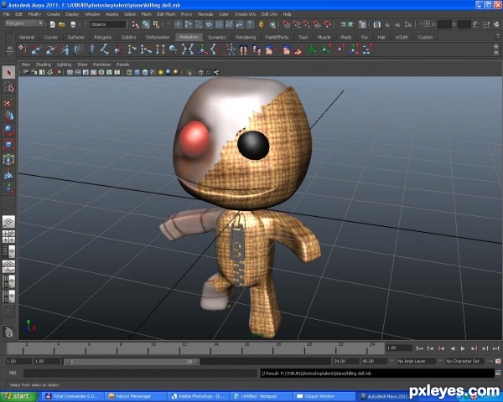Switch to the Dynamics shelf tab
Screen dimensions: 503x402
pyautogui.click(x=217, y=37)
